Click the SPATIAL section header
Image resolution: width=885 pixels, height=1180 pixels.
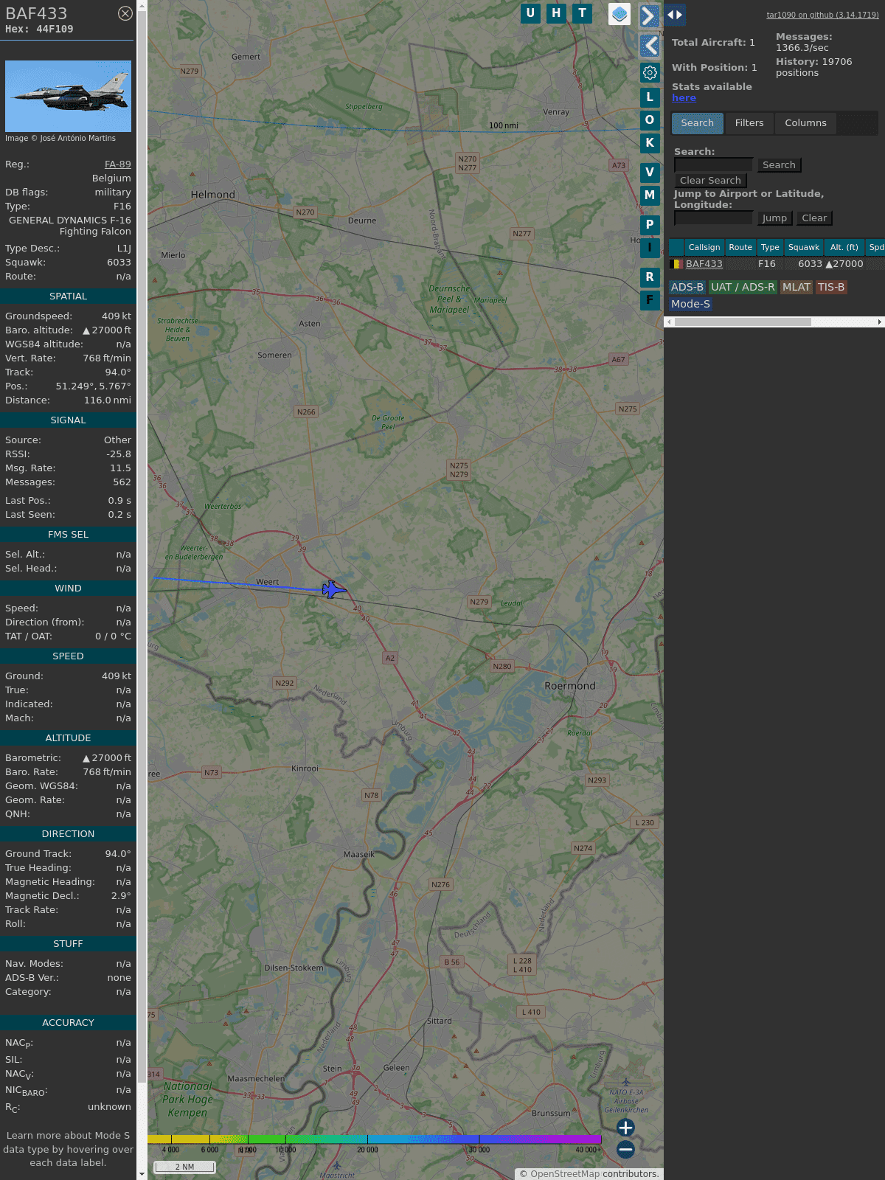click(x=68, y=296)
